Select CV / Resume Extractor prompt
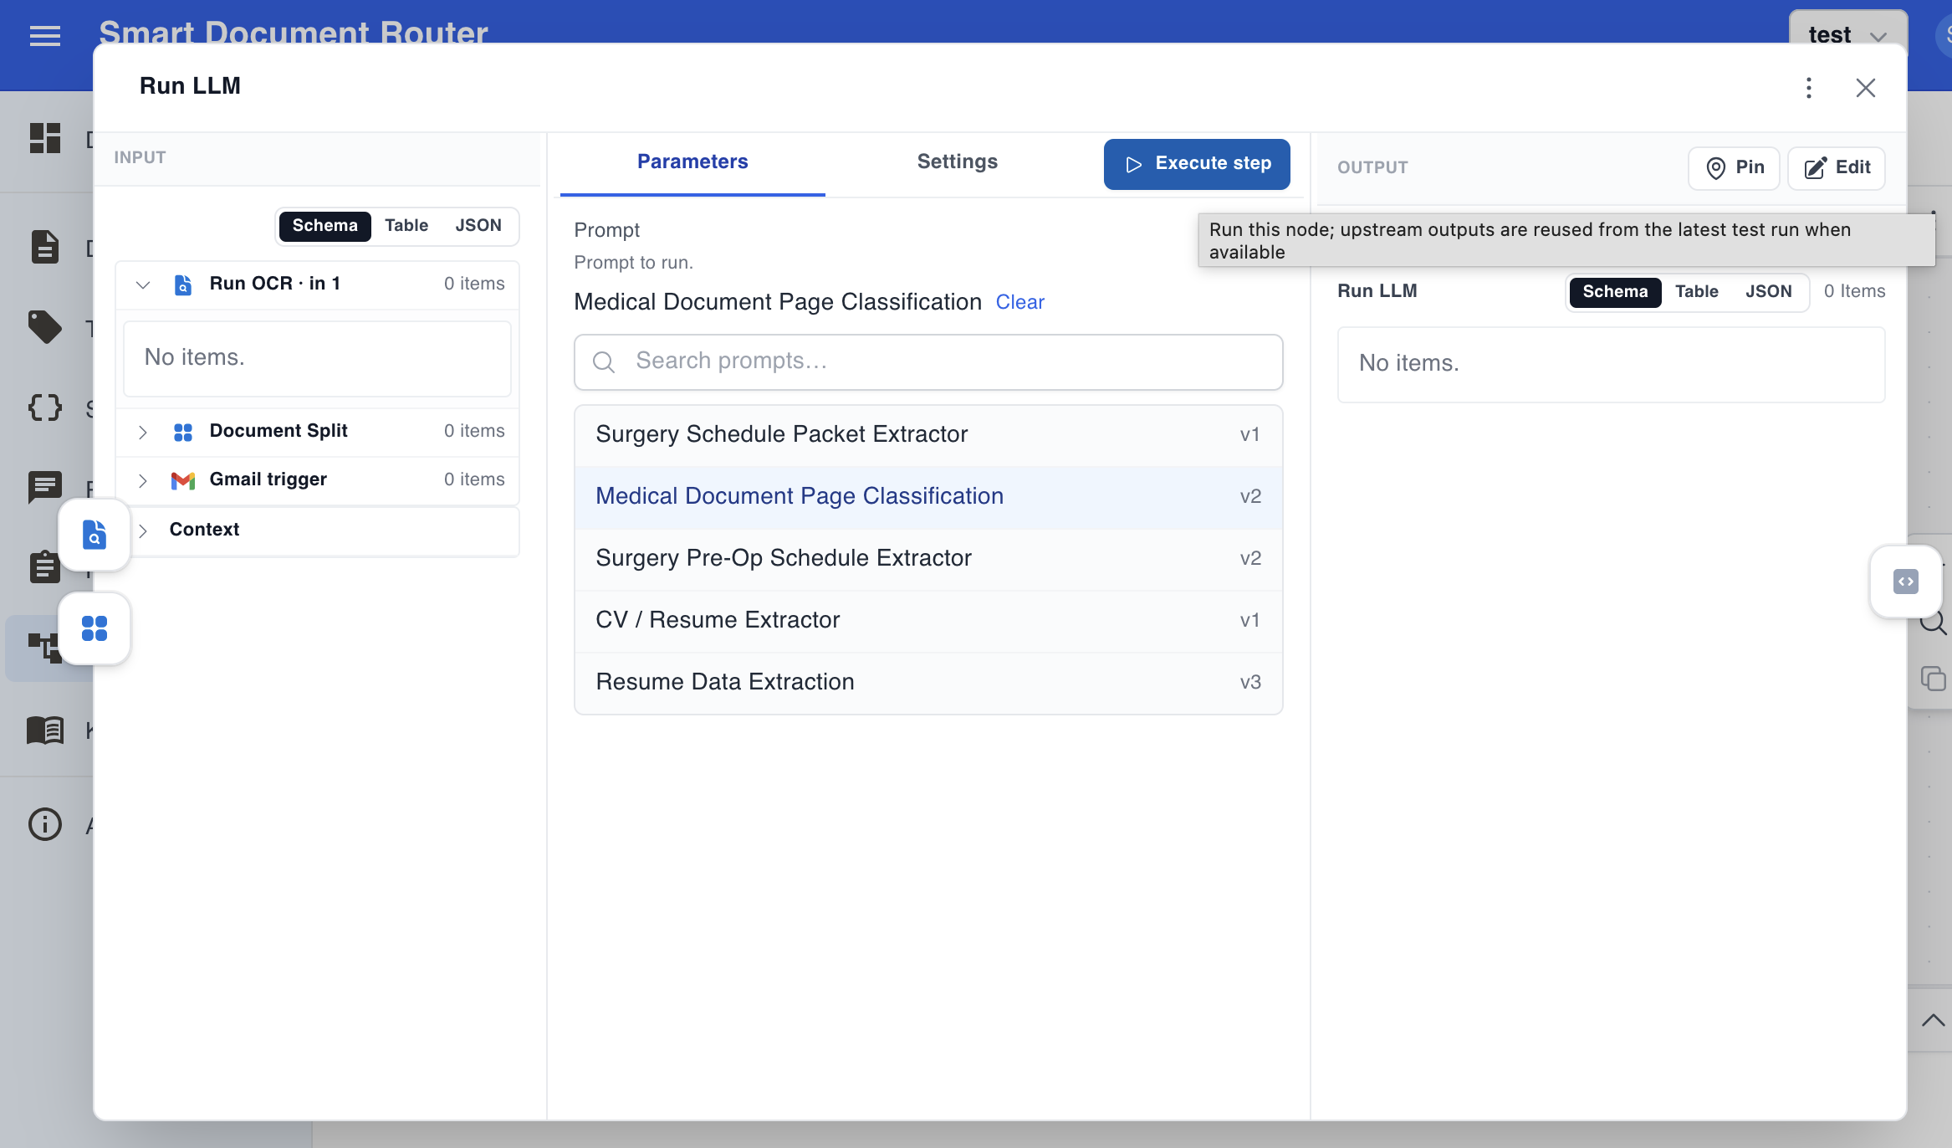The image size is (1952, 1148). pyautogui.click(x=928, y=620)
